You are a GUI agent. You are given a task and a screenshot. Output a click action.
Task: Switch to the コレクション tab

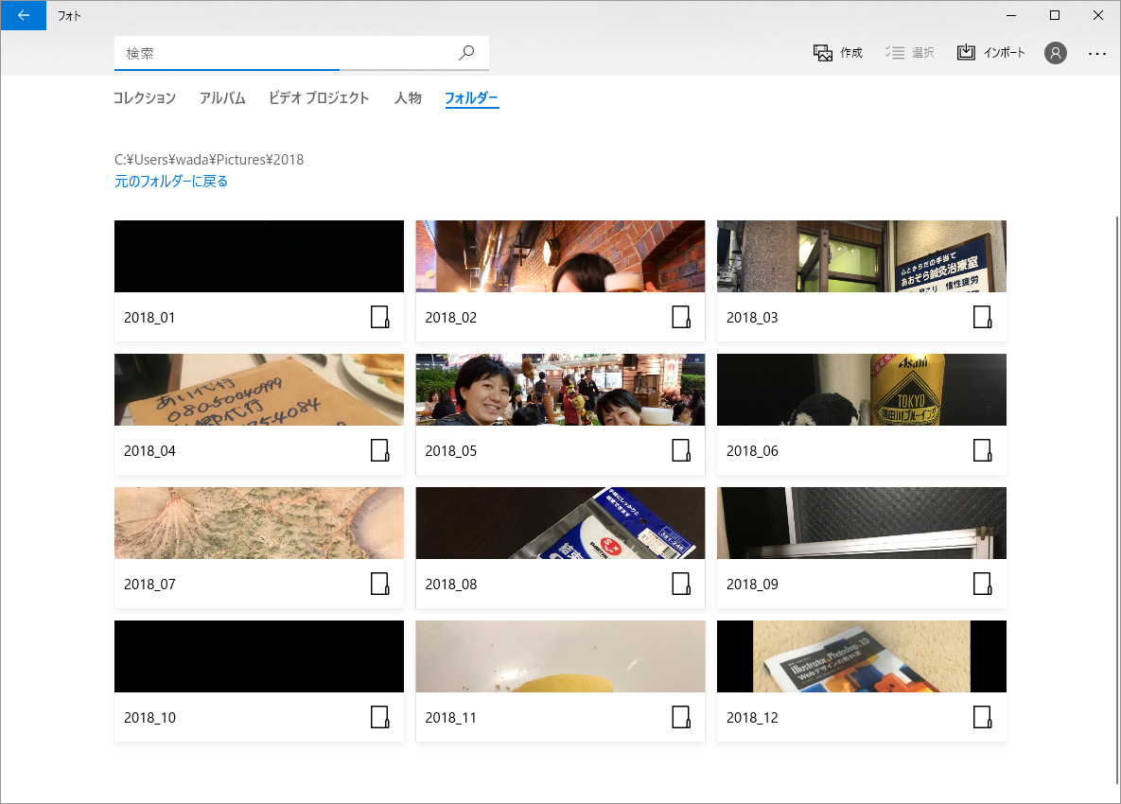[145, 98]
